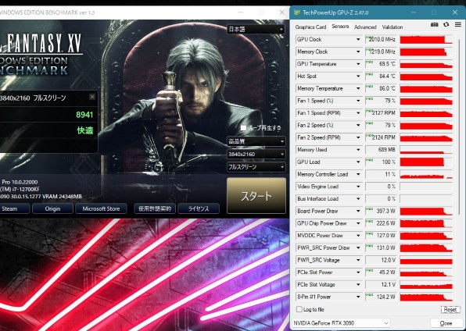The width and height of the screenshot is (466, 331).
Task: Click the 快適 rating text
Action: pos(85,130)
